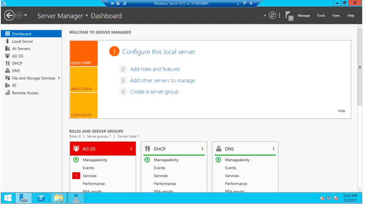The width and height of the screenshot is (365, 206).
Task: Open File Explorer from the taskbar
Action: coord(59,198)
